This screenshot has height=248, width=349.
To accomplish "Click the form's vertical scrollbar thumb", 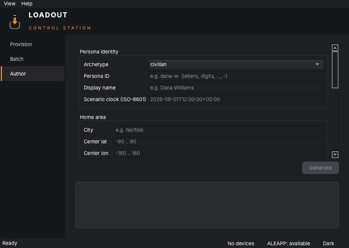I will coord(335,70).
